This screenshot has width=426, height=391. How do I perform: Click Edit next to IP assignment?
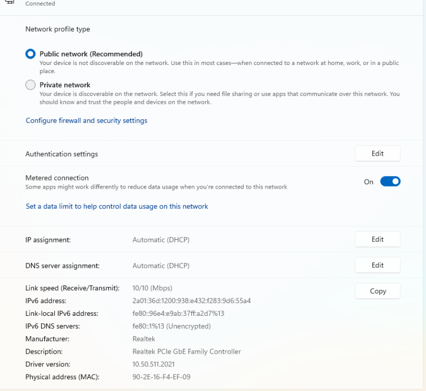[378, 239]
